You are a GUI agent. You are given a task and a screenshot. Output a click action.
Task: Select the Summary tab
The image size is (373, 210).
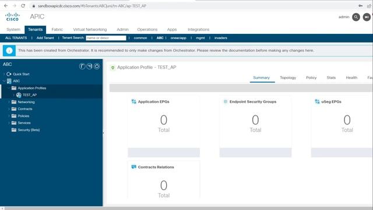coord(262,78)
